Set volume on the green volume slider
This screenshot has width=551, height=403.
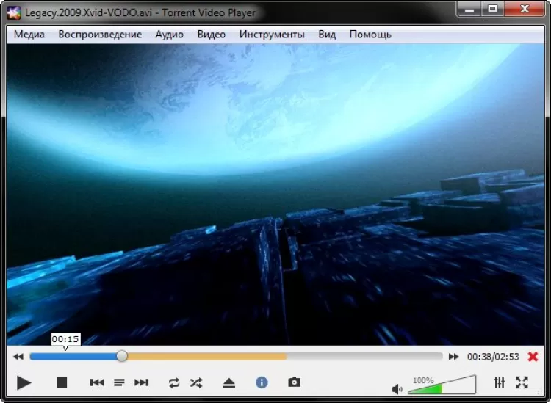(442, 385)
